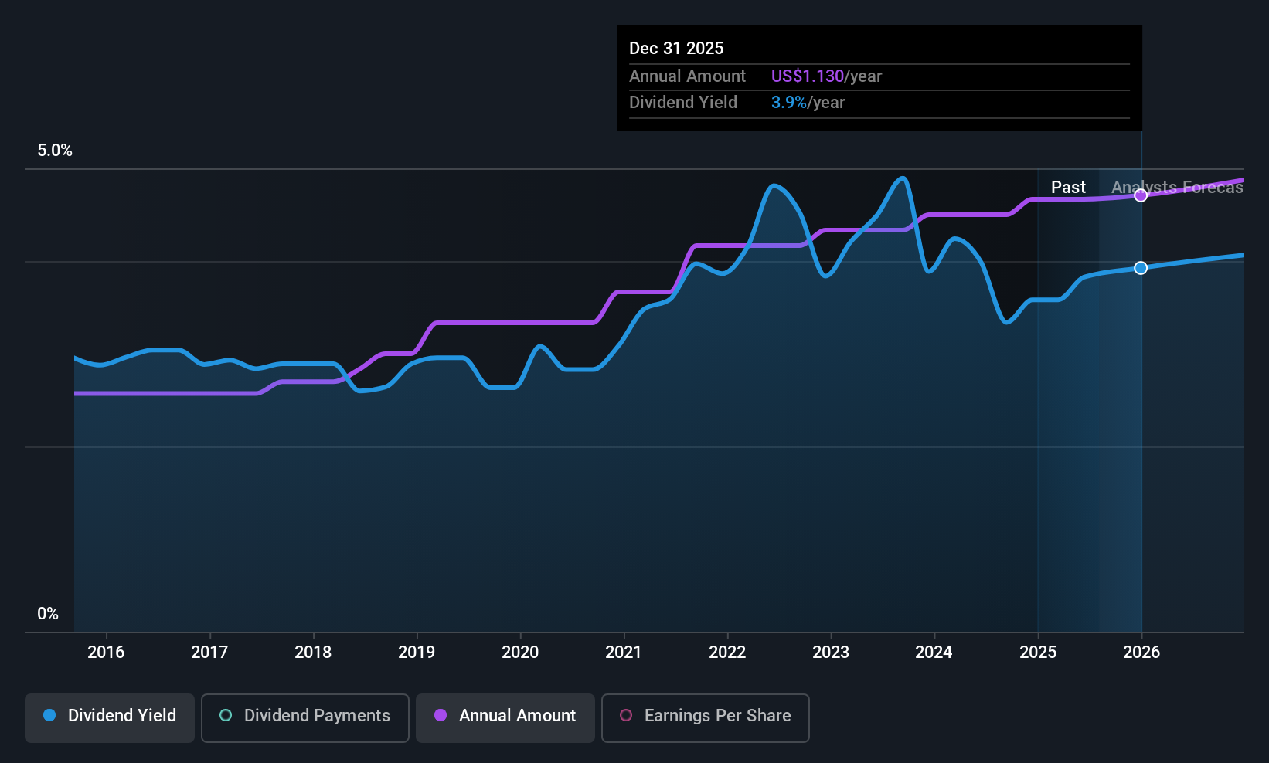1269x763 pixels.
Task: Click the 2020 x-axis label
Action: pyautogui.click(x=520, y=652)
